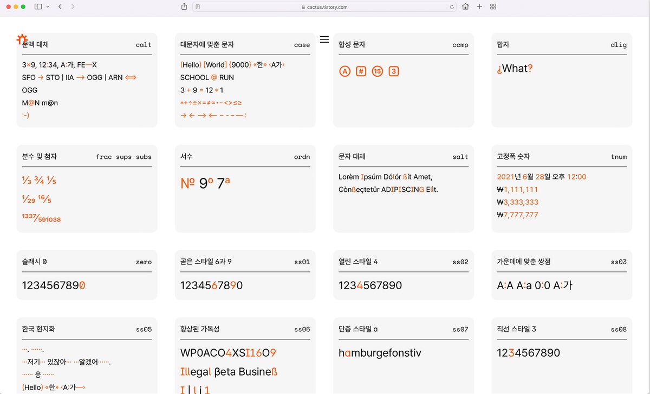
Task: Open the sidebar dropdown chevron
Action: (48, 7)
